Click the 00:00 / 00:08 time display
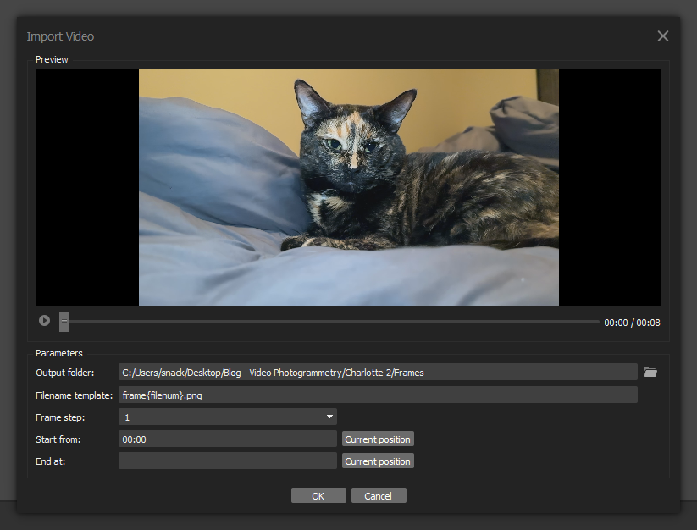Screen dimensions: 697x530 632,323
